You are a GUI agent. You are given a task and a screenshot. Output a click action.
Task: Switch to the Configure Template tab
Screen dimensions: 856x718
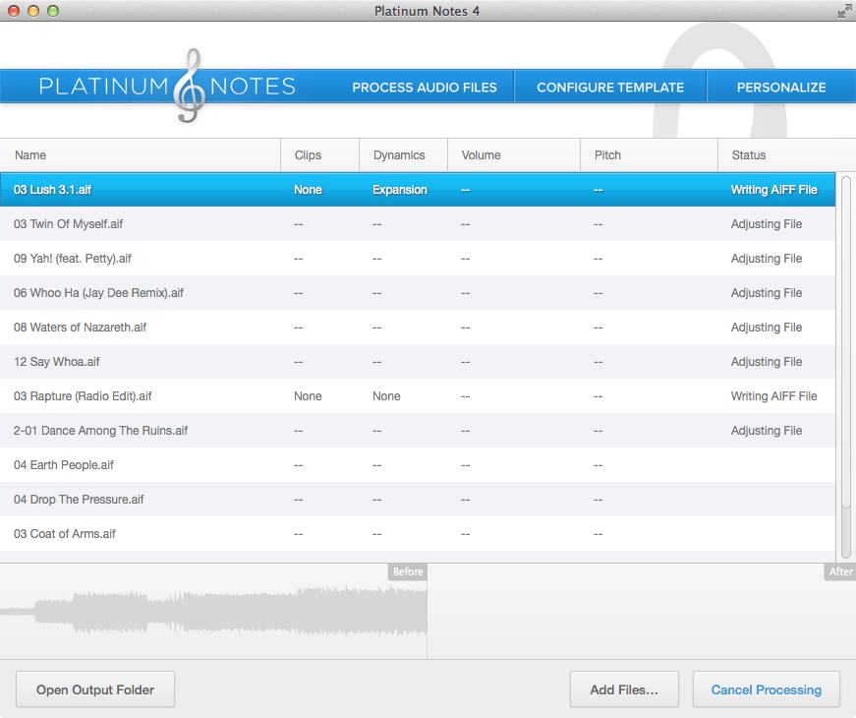click(609, 88)
